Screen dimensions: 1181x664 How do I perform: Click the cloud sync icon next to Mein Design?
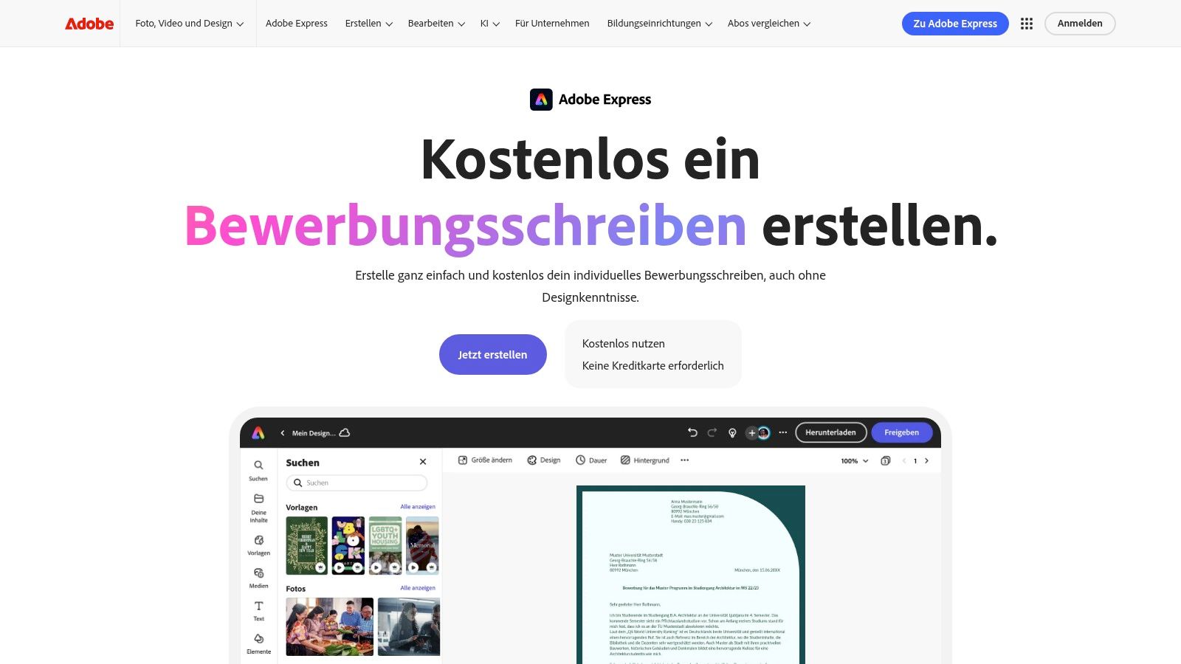(345, 433)
